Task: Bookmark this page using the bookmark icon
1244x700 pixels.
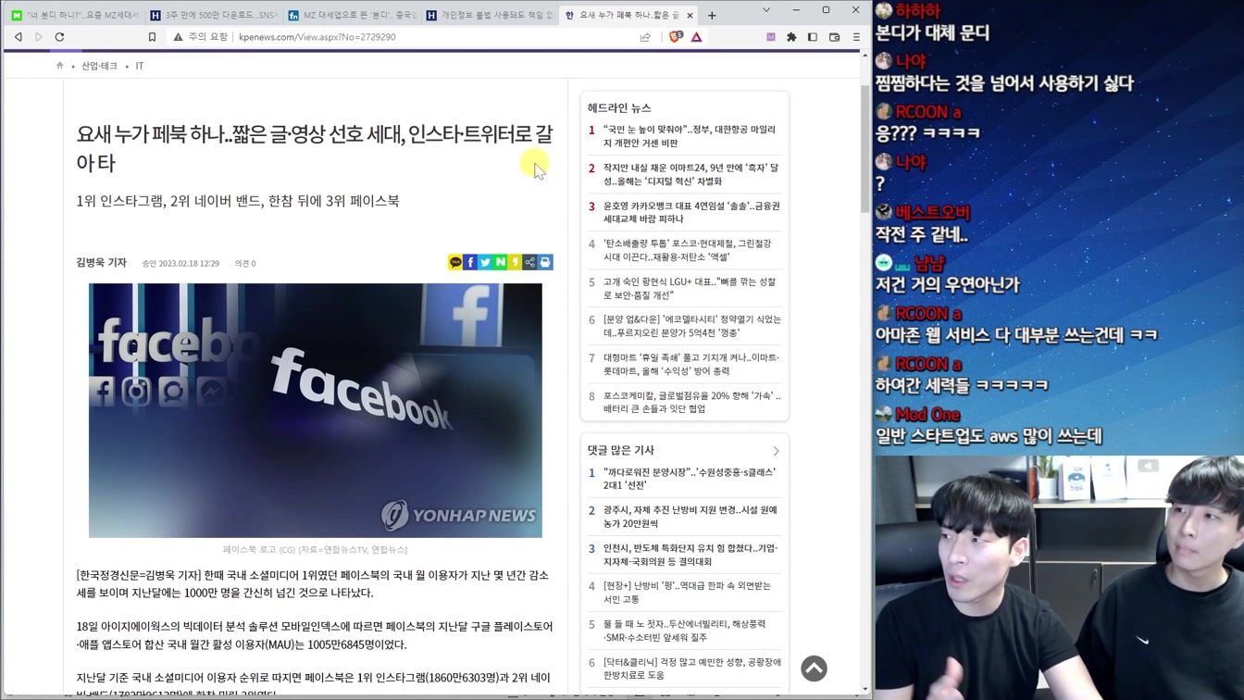Action: click(153, 37)
